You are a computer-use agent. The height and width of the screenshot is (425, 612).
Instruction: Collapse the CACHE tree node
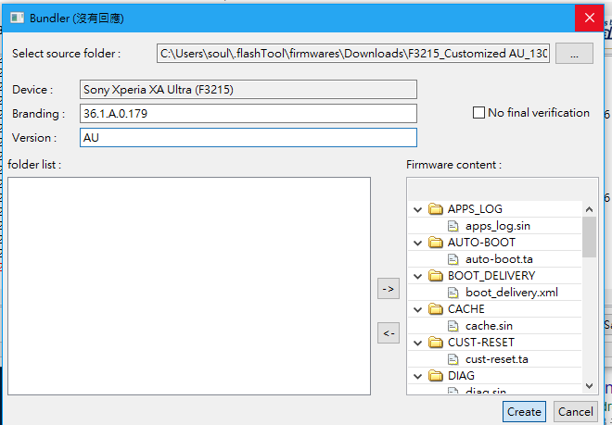point(417,309)
